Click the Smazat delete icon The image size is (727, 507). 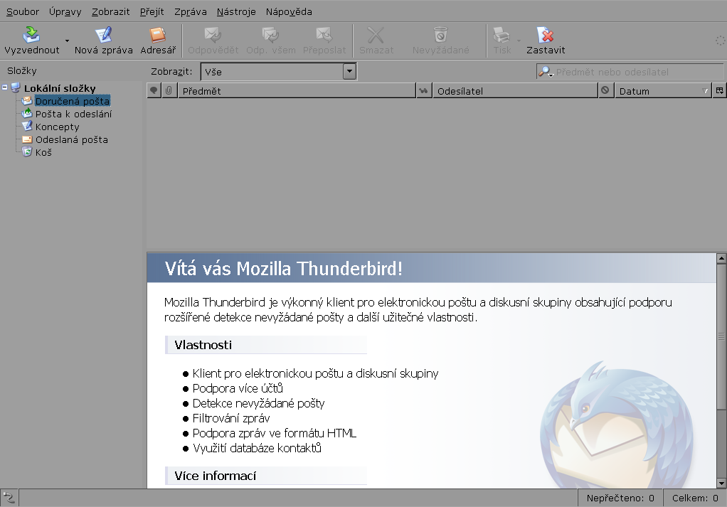click(376, 35)
